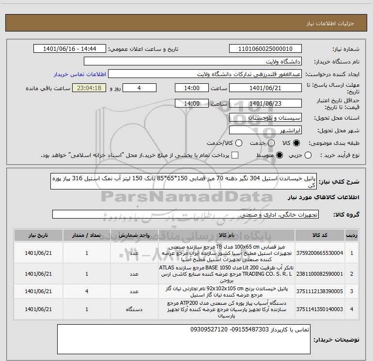Toggle the Islamic treasury bonds payment checkbox

coord(235,155)
